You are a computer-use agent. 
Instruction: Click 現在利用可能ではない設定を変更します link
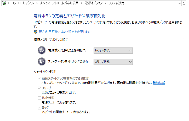65,32
